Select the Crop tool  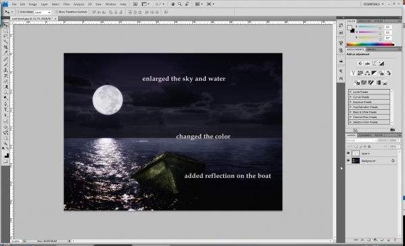pos(5,47)
